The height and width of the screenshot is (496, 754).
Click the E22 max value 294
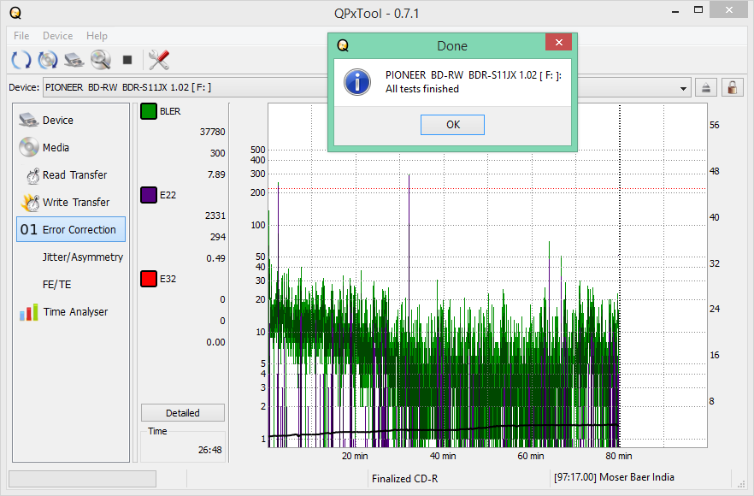[x=217, y=237]
